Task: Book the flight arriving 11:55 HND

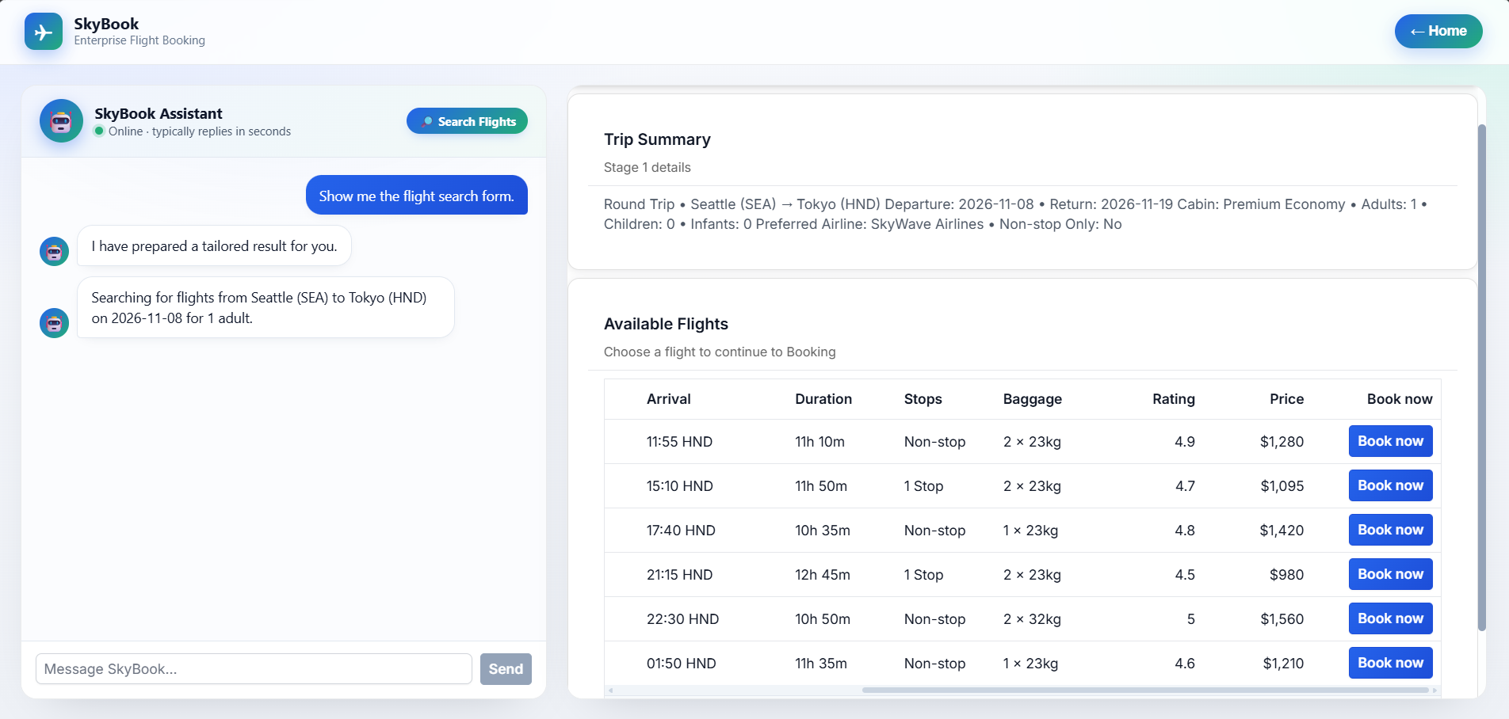Action: tap(1390, 441)
